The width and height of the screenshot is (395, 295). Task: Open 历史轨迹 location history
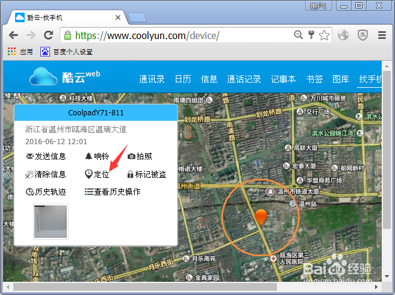click(46, 192)
